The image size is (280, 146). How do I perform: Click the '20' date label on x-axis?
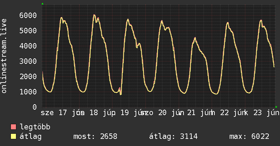pyautogui.click(x=162, y=113)
